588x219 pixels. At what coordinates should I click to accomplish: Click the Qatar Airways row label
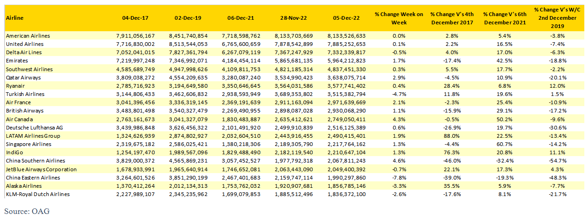[x=24, y=78]
